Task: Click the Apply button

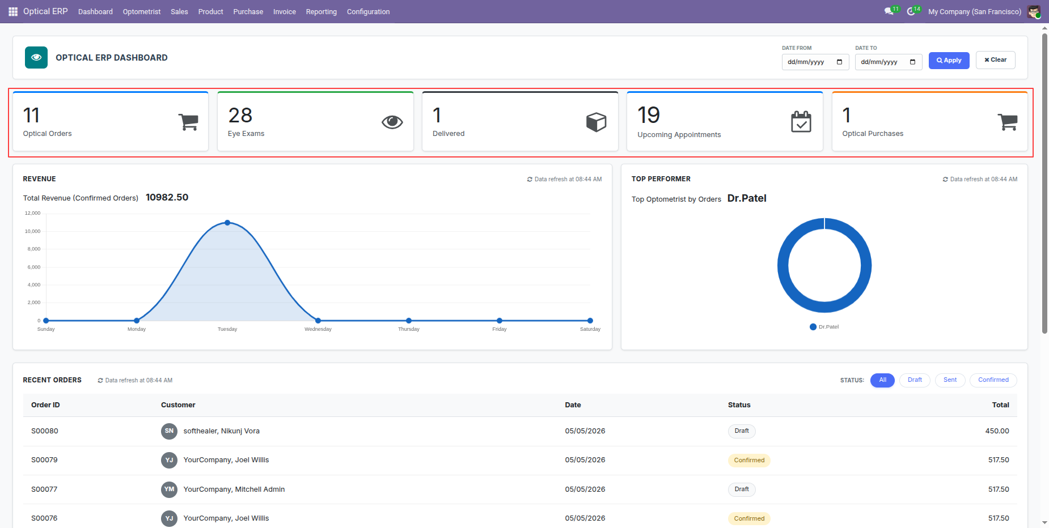Action: (x=949, y=60)
